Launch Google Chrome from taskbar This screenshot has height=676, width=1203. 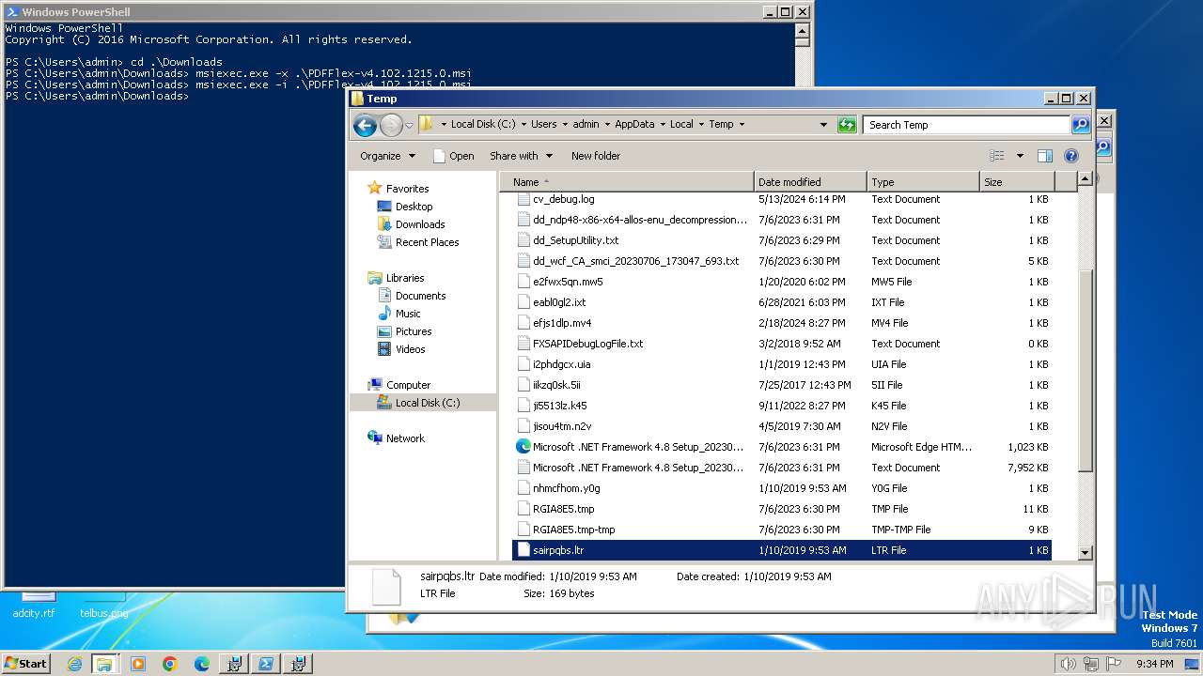(170, 664)
